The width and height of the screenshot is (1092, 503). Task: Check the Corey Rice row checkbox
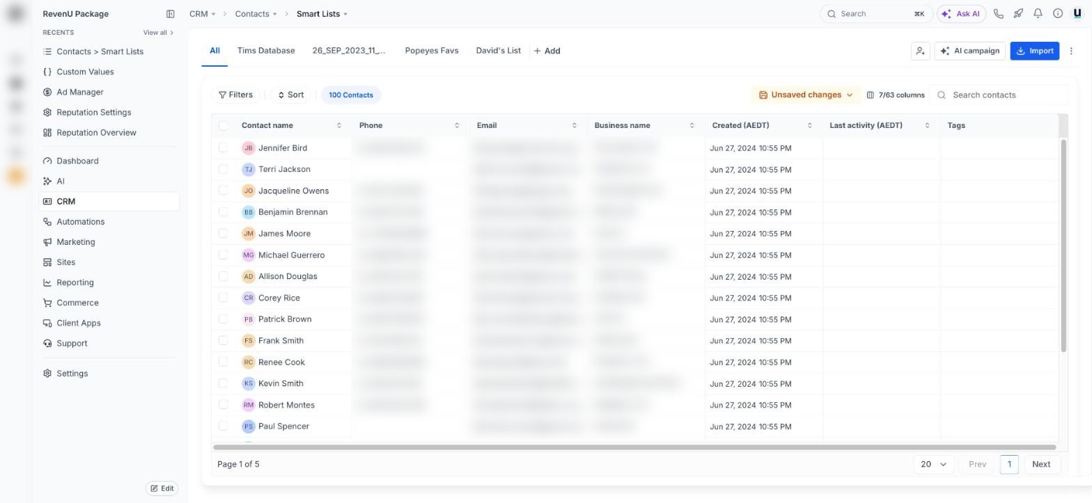[223, 298]
